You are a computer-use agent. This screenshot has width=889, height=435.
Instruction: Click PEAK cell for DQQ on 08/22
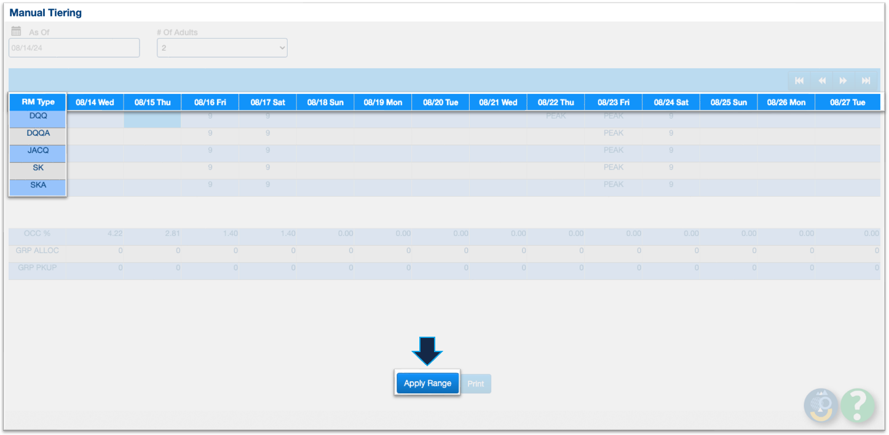point(556,116)
